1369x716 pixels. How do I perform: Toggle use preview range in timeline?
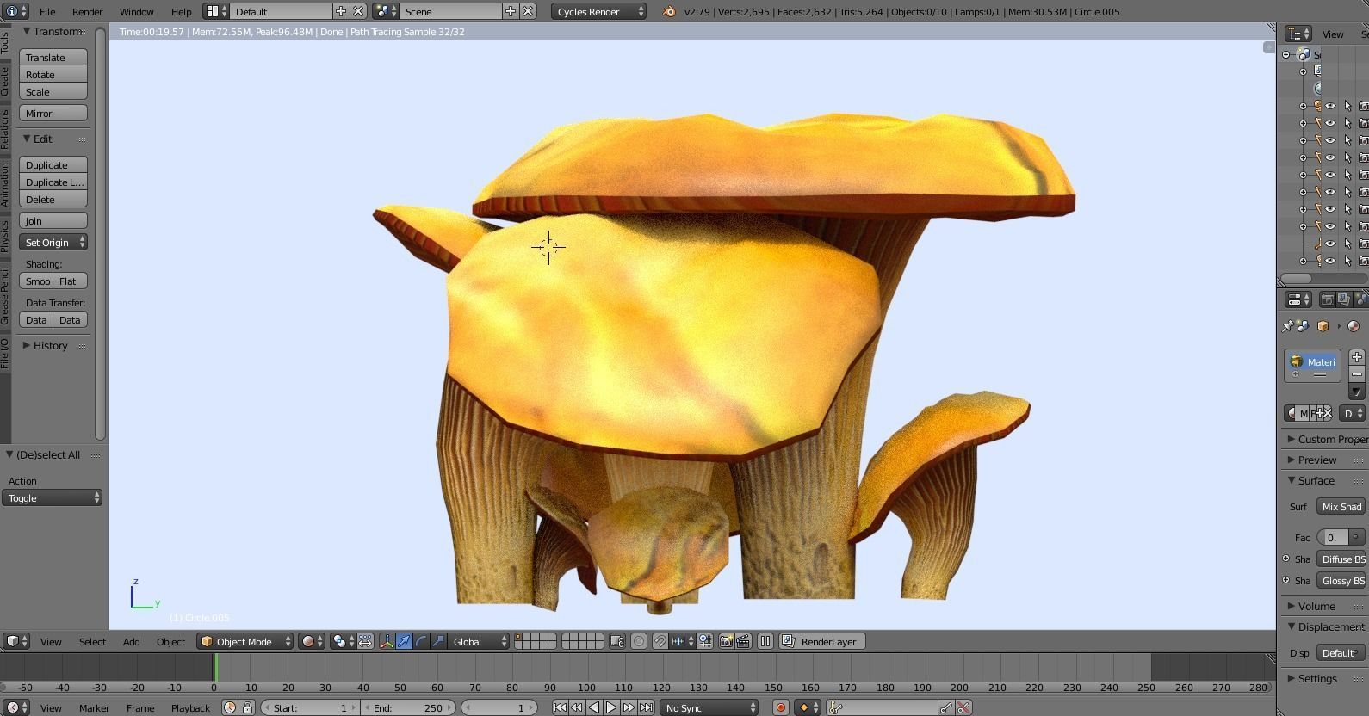point(230,707)
